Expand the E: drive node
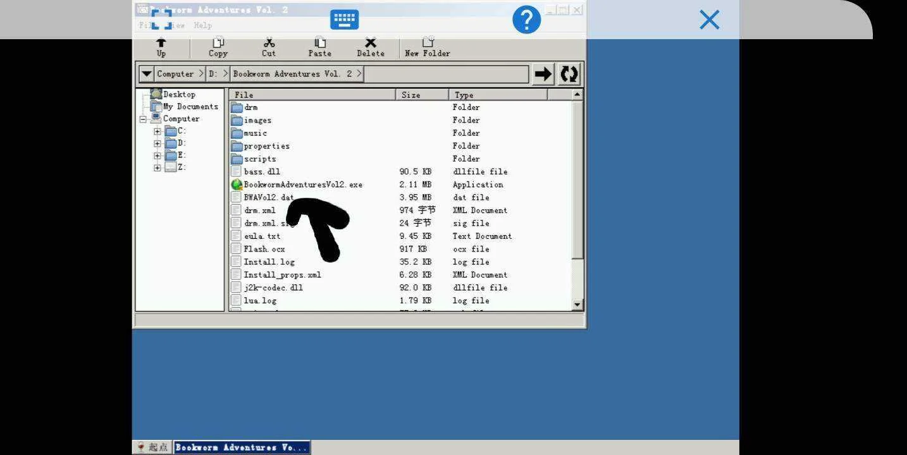Screen dimensions: 907x455 pyautogui.click(x=157, y=155)
